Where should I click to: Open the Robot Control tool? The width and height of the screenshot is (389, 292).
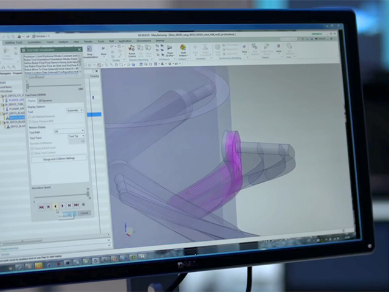(x=132, y=50)
